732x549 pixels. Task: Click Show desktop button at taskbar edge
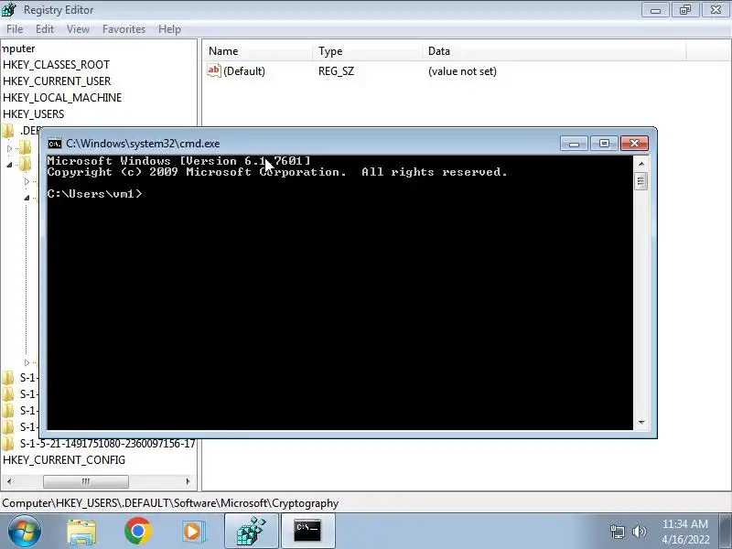pos(726,531)
